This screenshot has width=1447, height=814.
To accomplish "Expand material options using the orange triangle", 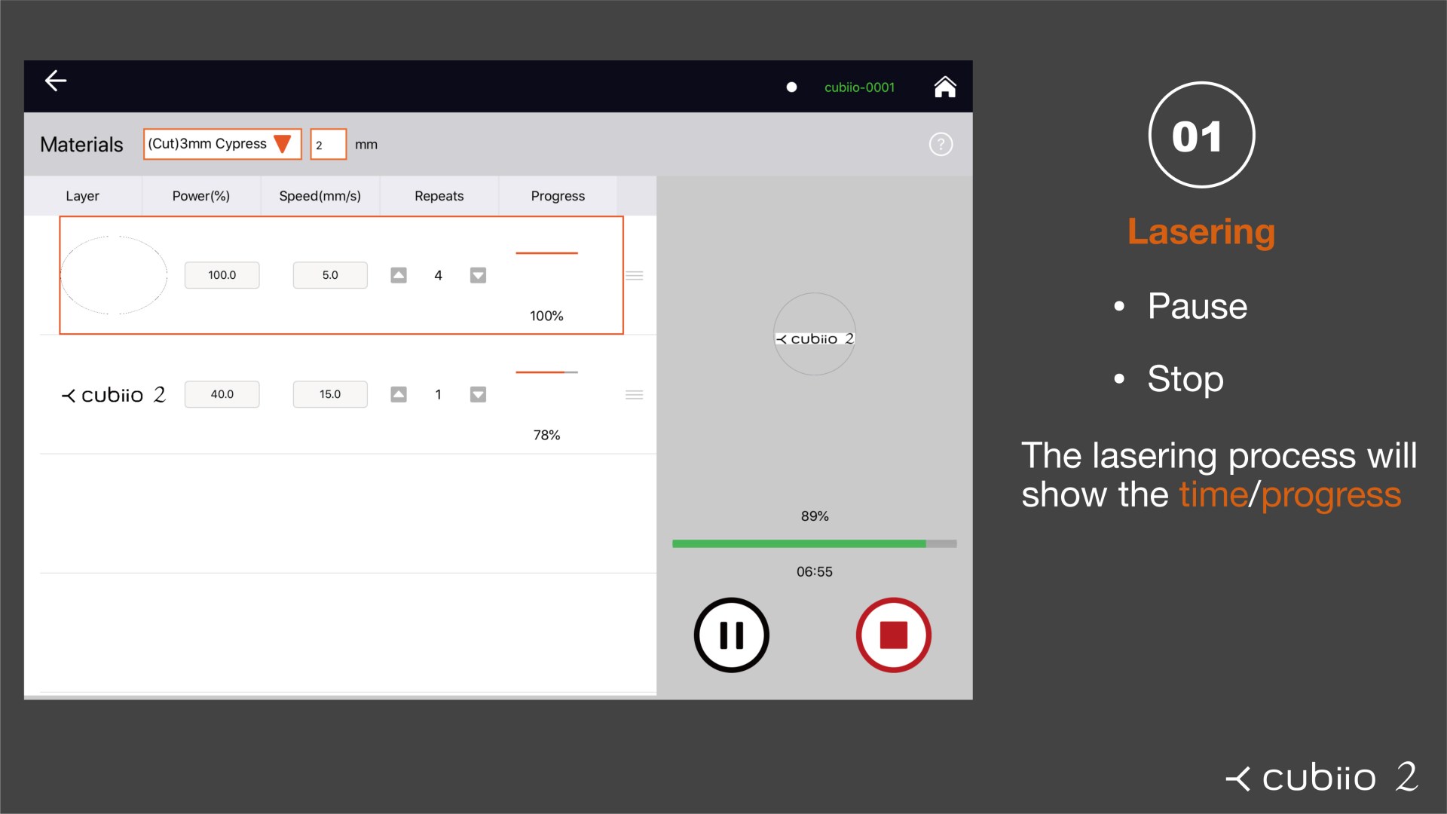I will pos(283,143).
